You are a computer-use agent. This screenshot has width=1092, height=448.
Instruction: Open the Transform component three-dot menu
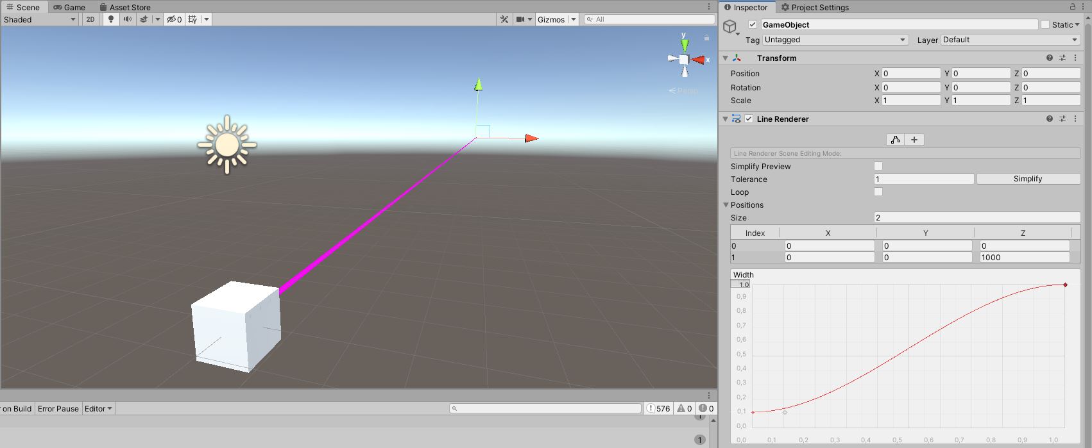point(1075,58)
